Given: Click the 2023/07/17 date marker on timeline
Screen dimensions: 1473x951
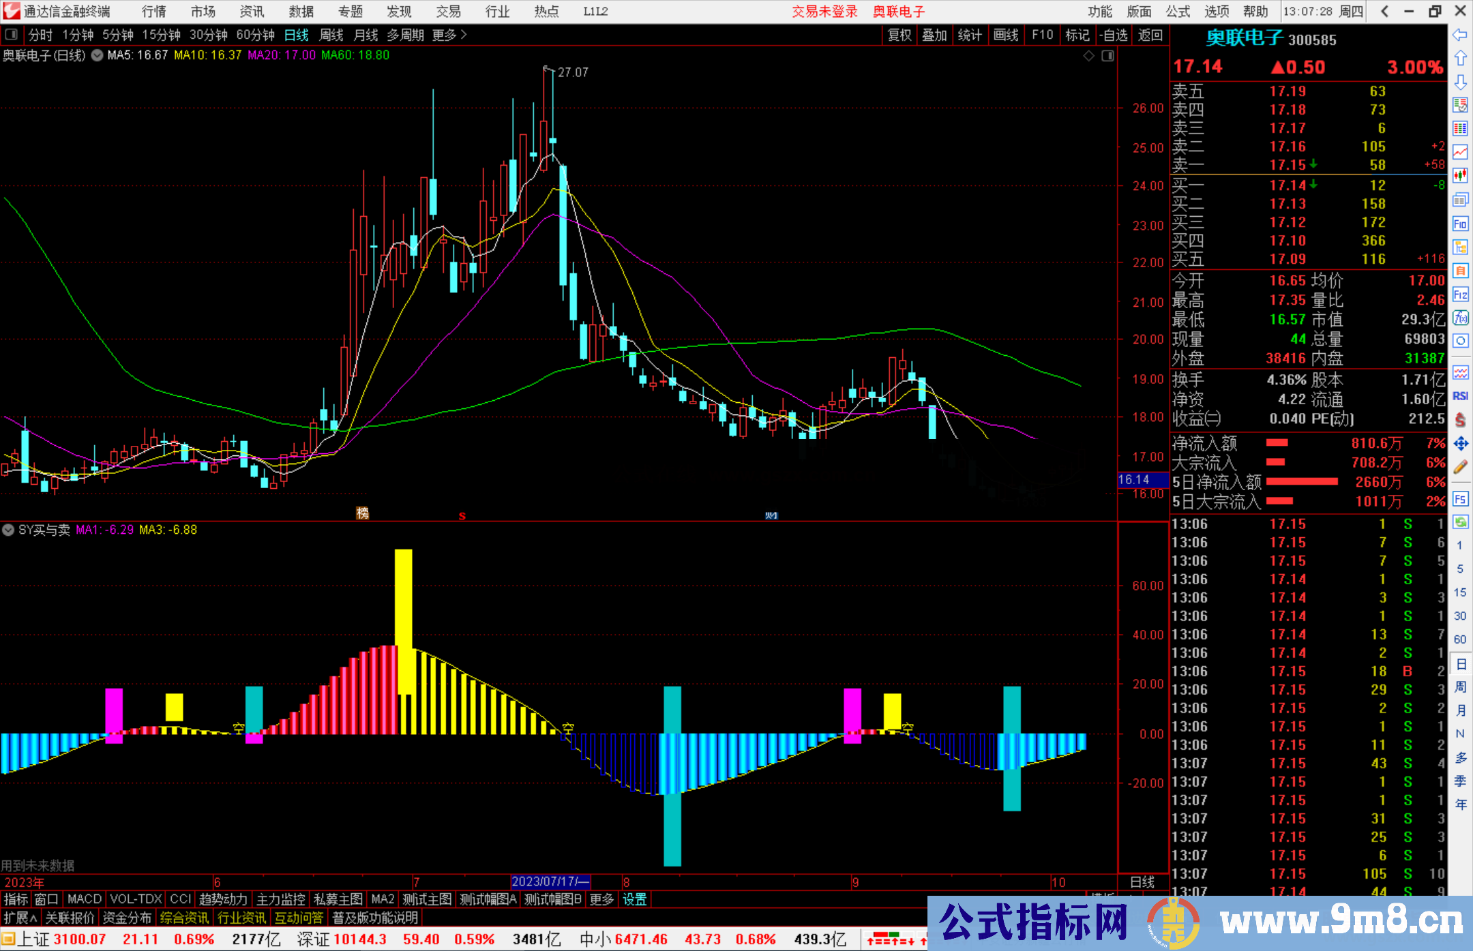Looking at the screenshot, I should 550,881.
